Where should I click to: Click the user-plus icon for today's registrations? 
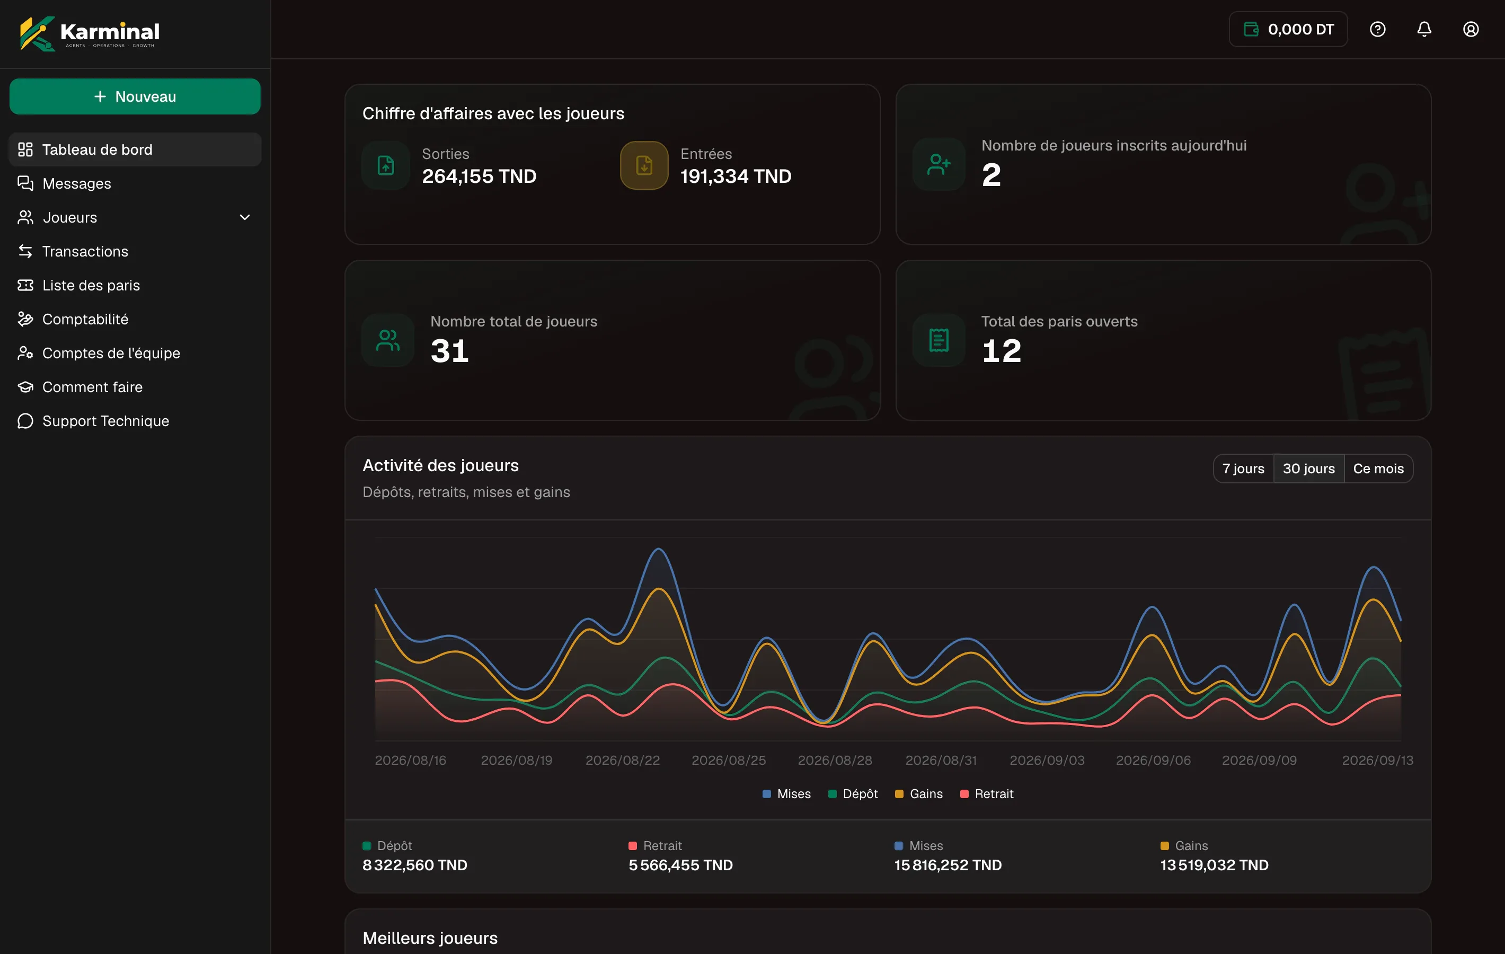939,164
